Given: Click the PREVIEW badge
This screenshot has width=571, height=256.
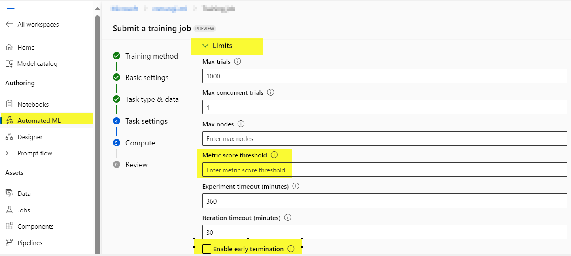Looking at the screenshot, I should [205, 29].
